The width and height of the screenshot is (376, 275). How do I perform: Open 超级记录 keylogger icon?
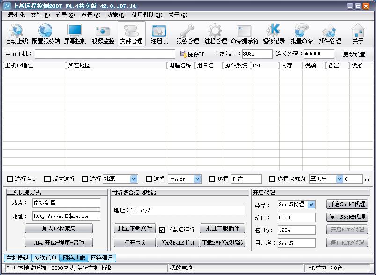273,34
